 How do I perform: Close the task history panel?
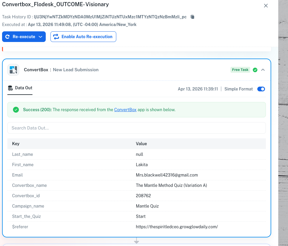click(266, 6)
